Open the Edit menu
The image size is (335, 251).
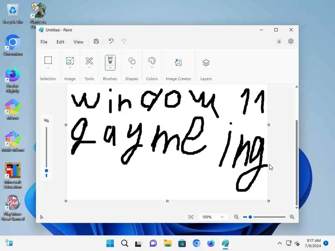[61, 42]
